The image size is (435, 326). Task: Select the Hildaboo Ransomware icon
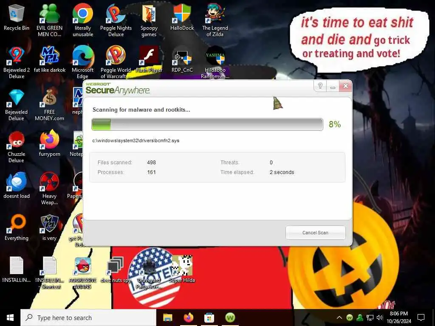pos(215,63)
